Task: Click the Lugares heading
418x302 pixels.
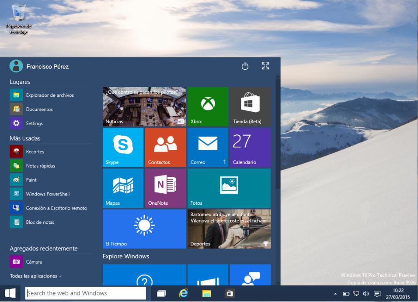Action: (20, 82)
